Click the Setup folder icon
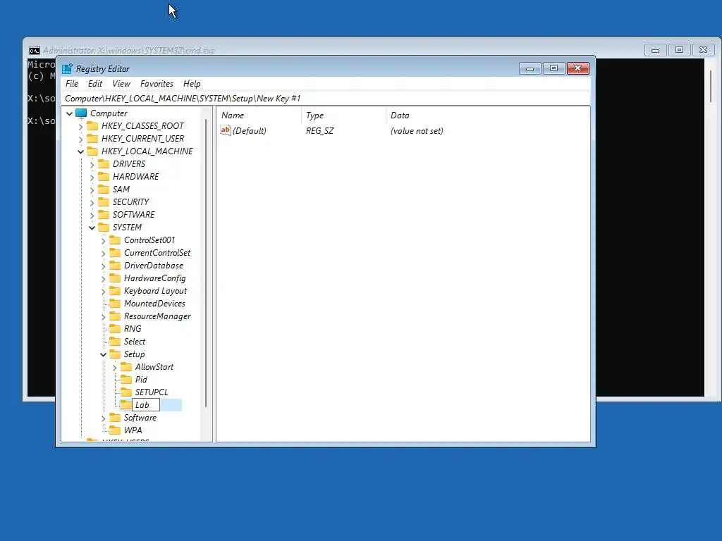The image size is (722, 541). 115,354
